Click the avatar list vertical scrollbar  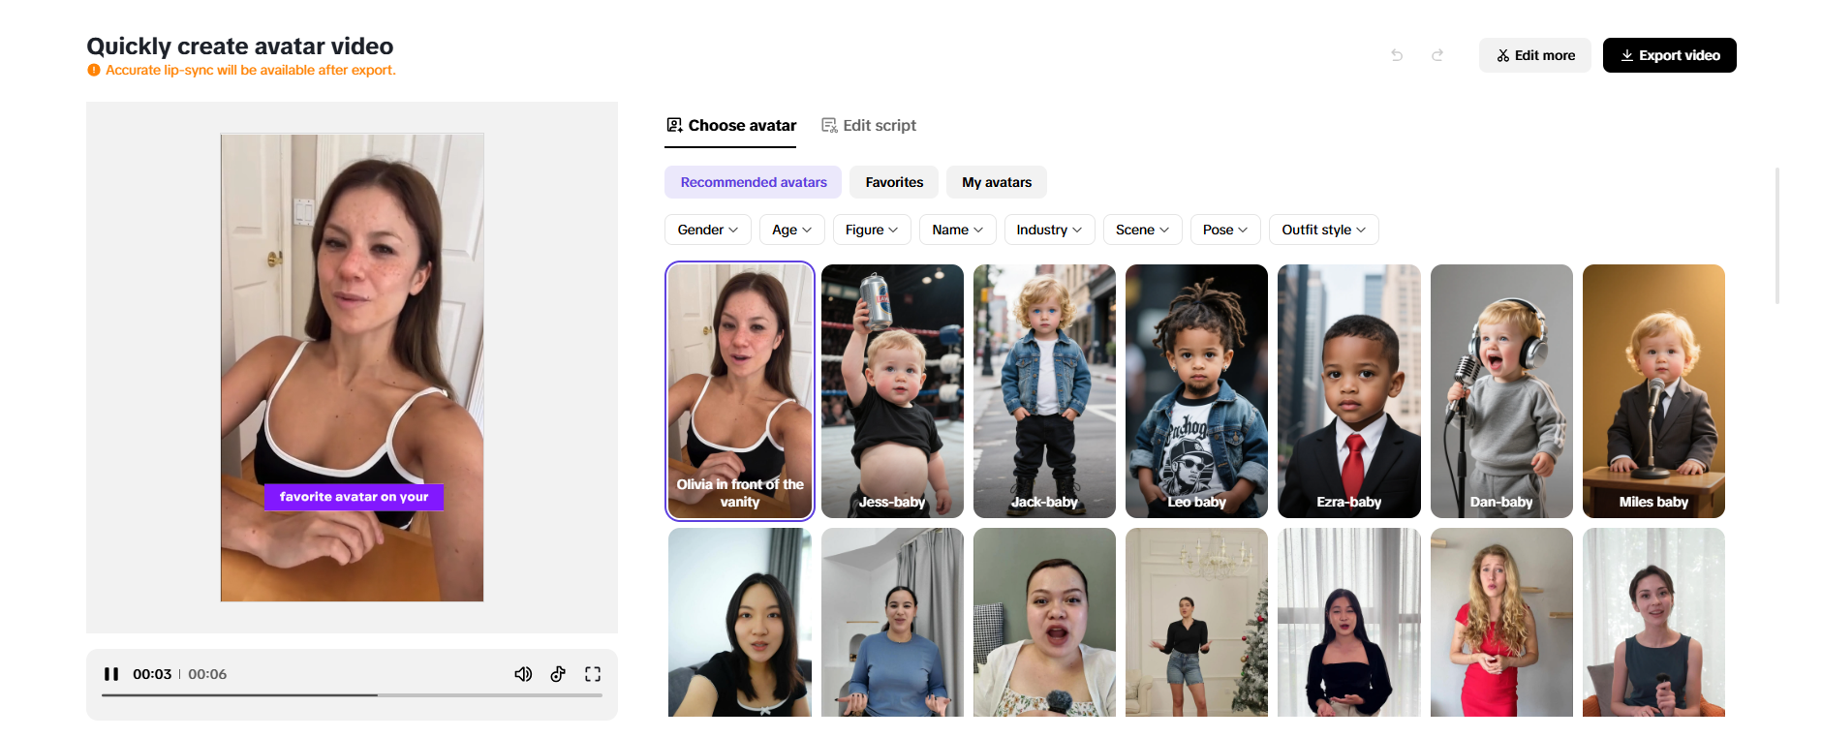(x=1777, y=235)
